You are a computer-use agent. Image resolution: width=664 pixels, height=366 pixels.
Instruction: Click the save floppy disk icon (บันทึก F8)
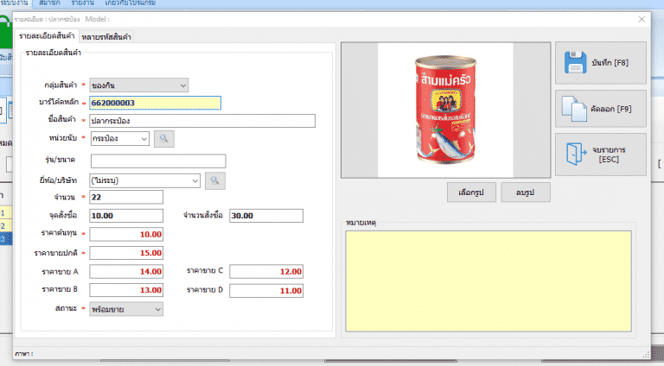576,64
